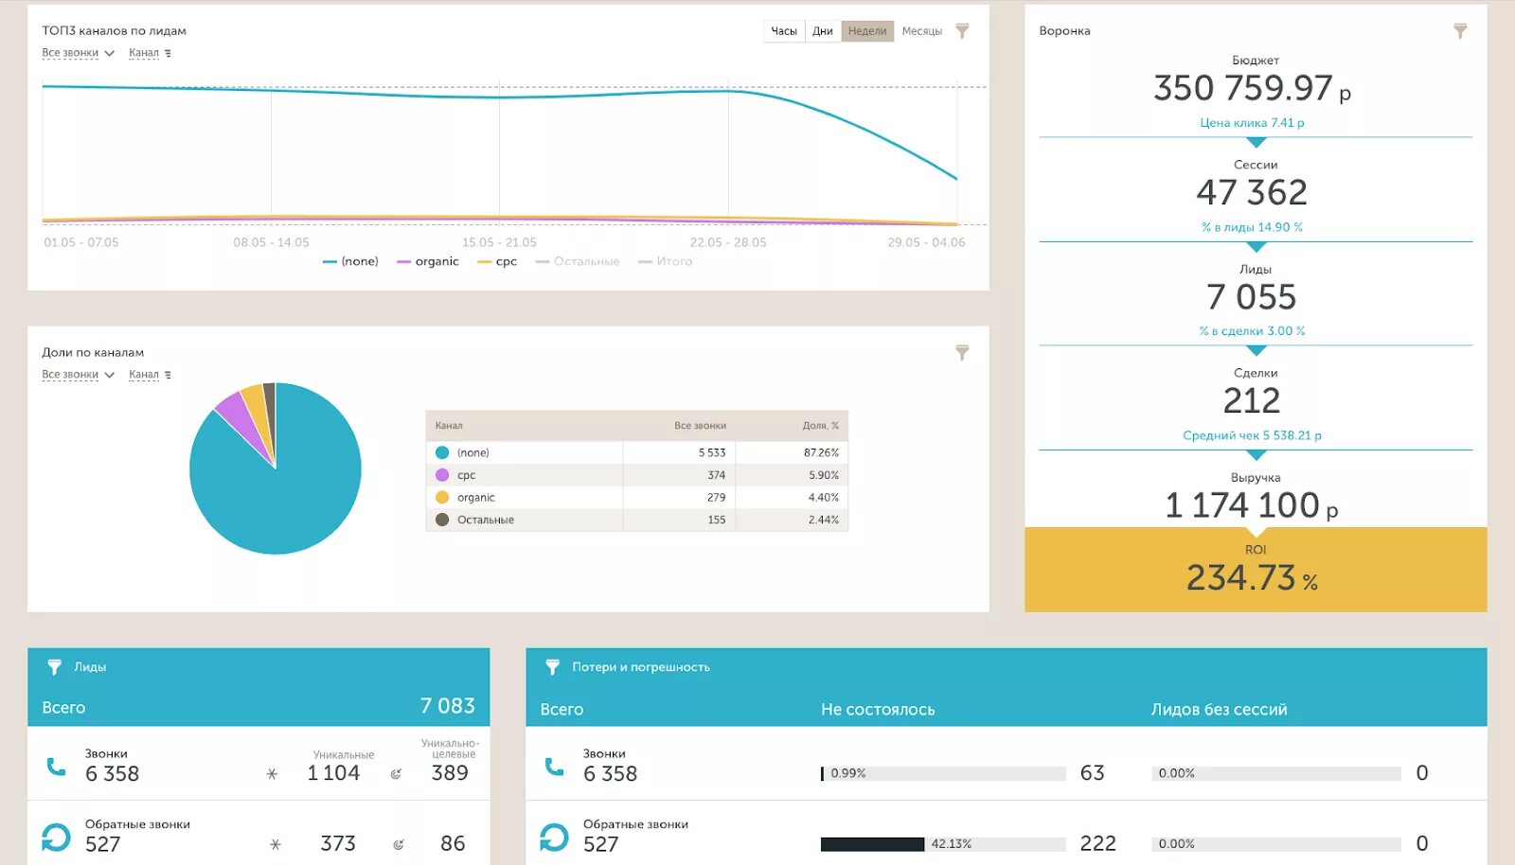Click dark Остальные color dot in table
1515x865 pixels.
[442, 520]
